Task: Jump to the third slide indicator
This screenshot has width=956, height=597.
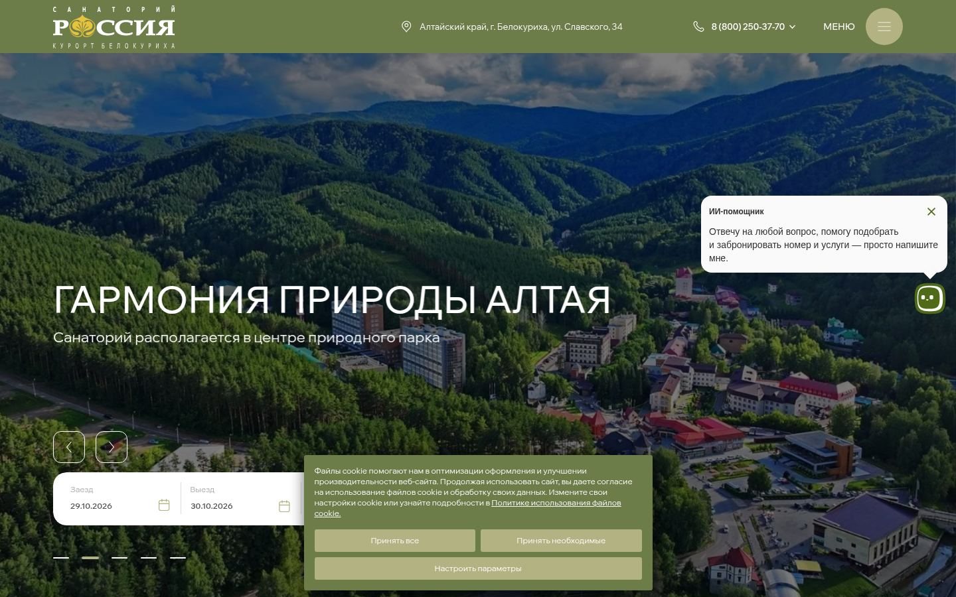Action: [x=119, y=558]
